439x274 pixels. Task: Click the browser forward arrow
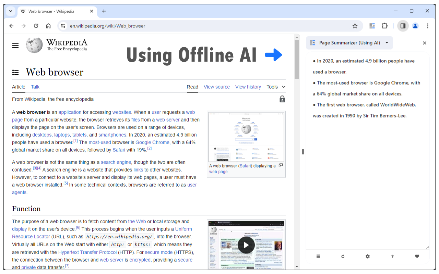[x=24, y=26]
